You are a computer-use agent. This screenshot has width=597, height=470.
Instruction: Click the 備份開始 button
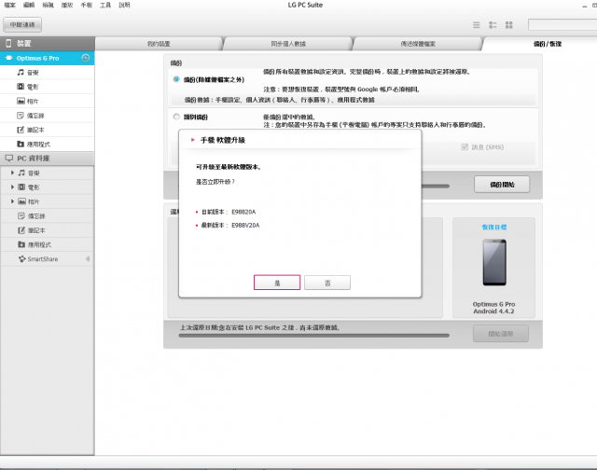[x=502, y=185]
